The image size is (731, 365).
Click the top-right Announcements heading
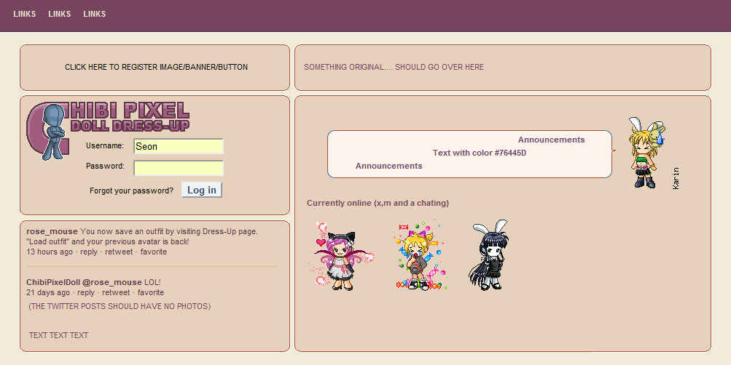tap(552, 140)
